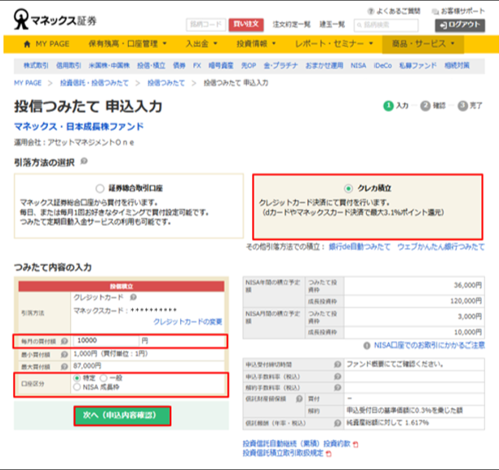Click クレジットカードの変更 link
The height and width of the screenshot is (470, 499).
188,321
